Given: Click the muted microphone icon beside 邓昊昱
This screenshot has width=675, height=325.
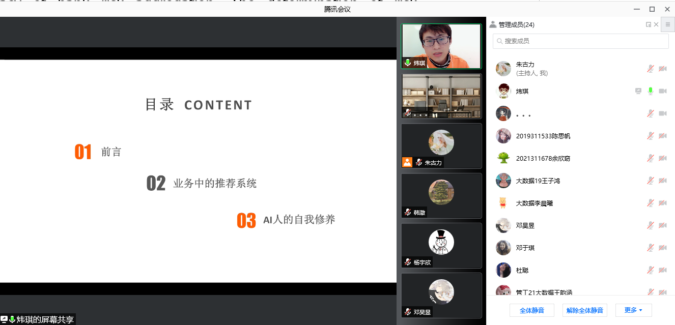Looking at the screenshot, I should click(650, 225).
